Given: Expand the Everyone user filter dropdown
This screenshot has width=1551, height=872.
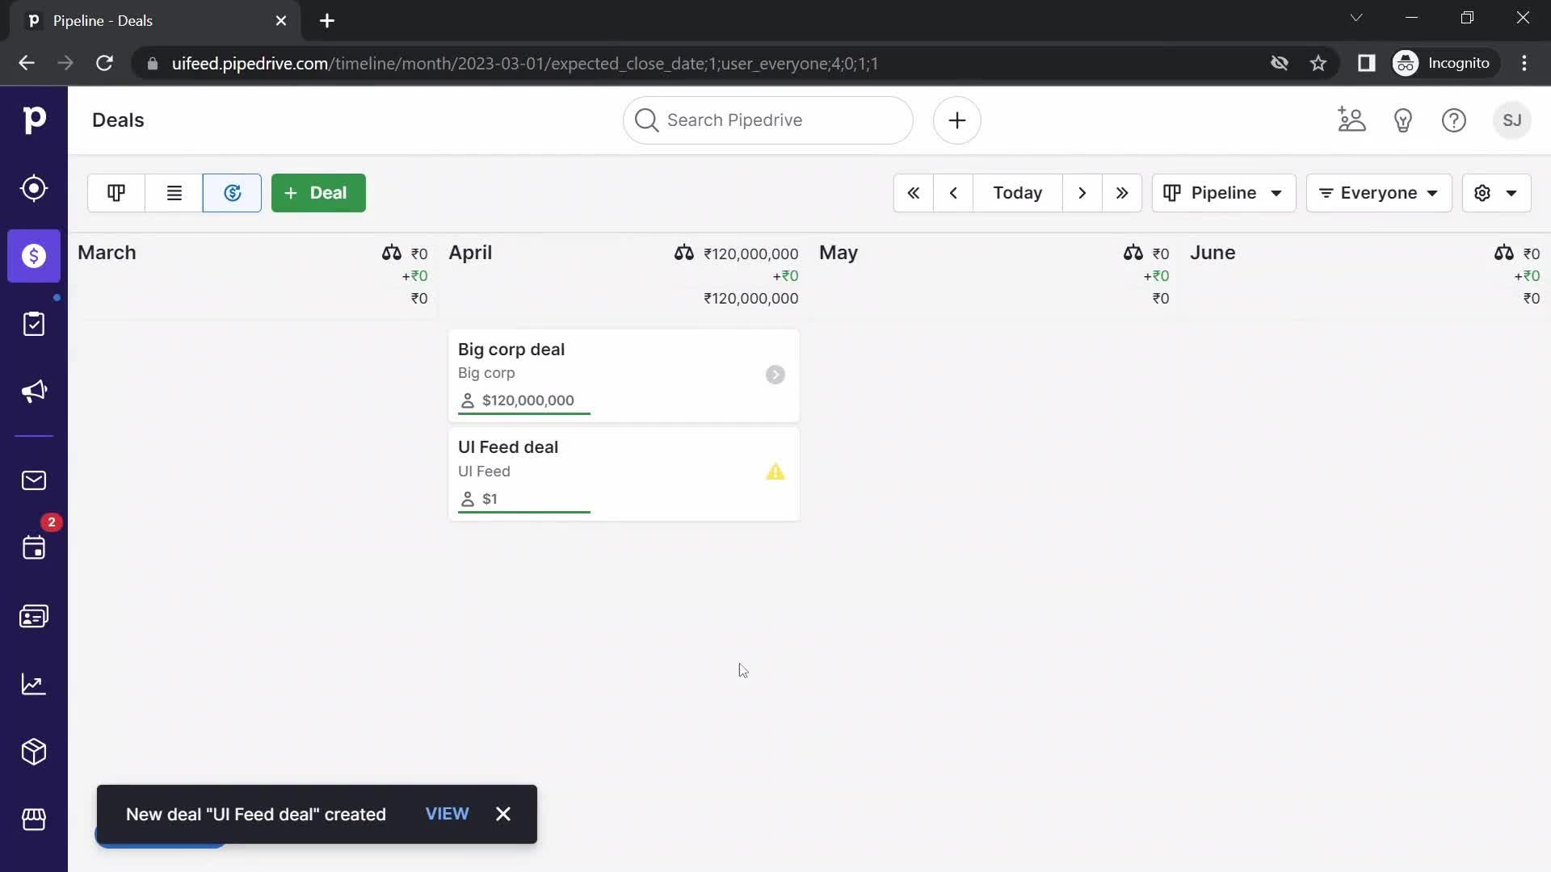Looking at the screenshot, I should click(1378, 193).
